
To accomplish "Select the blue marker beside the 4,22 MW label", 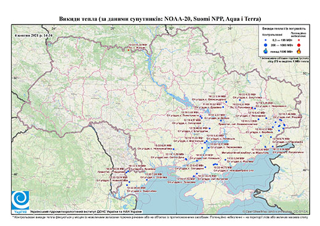I will 239,100.
